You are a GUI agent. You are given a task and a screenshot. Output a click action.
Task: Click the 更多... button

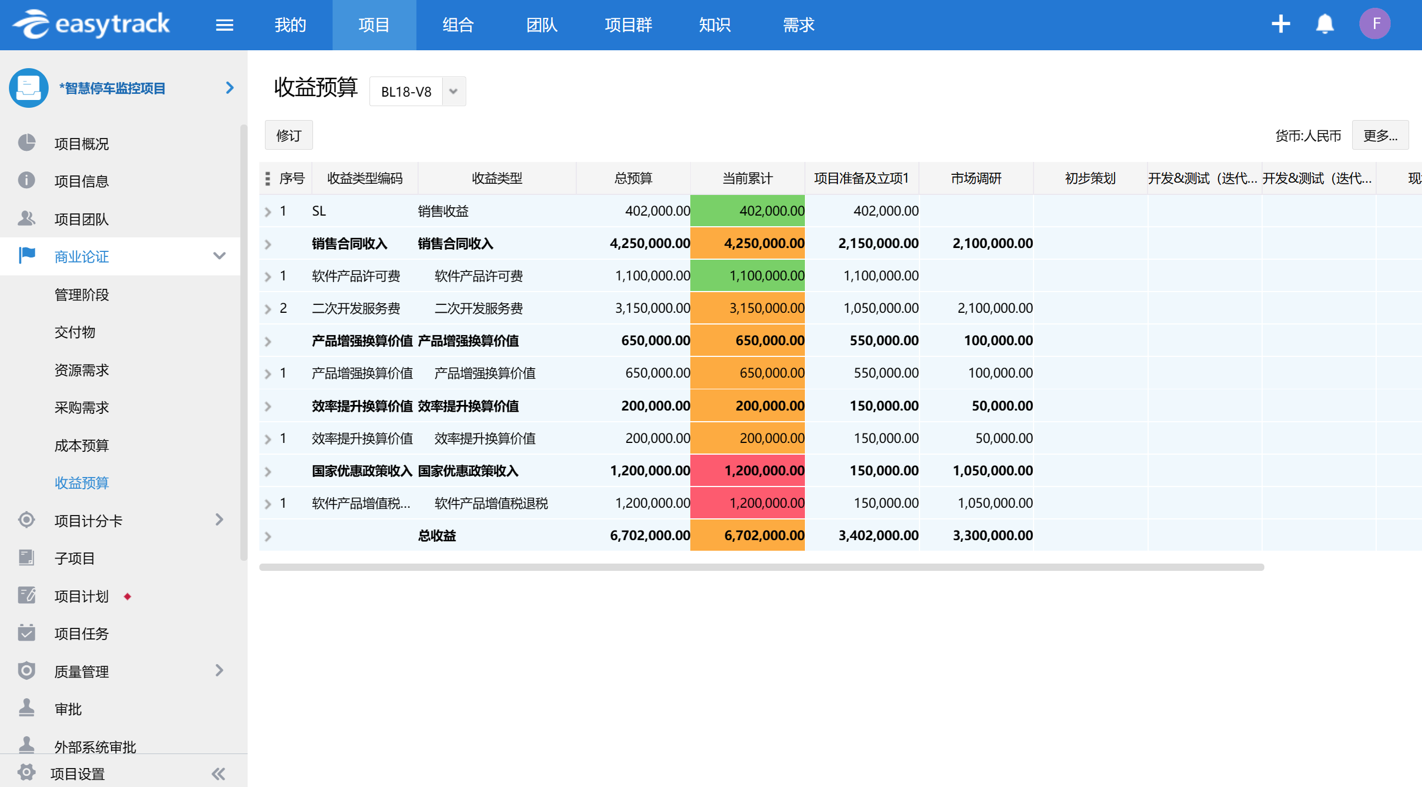click(1380, 136)
